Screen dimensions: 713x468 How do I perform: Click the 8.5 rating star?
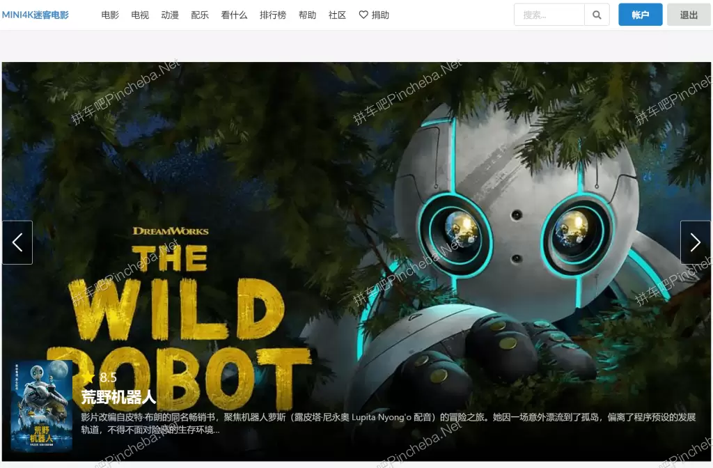(88, 377)
